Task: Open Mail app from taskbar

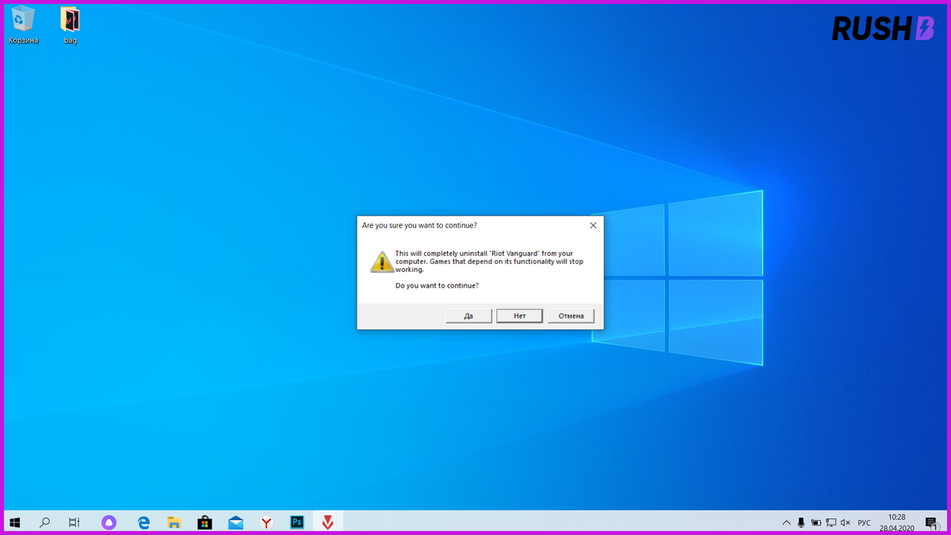Action: tap(235, 522)
